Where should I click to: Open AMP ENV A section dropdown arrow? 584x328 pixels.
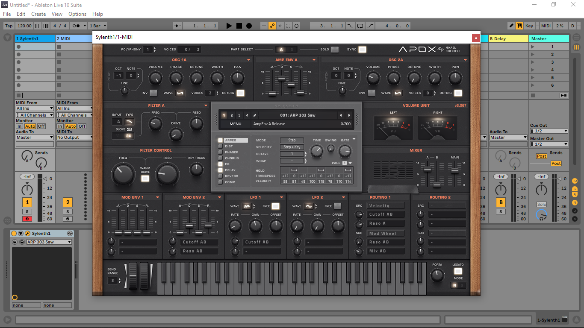[314, 60]
